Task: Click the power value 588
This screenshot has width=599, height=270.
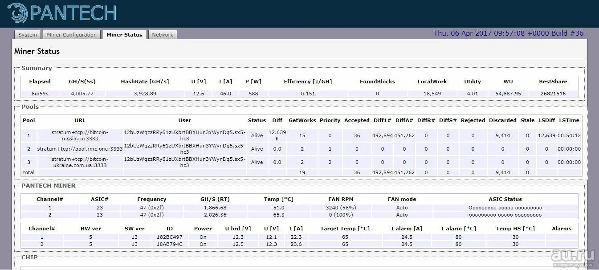Action: tap(253, 94)
